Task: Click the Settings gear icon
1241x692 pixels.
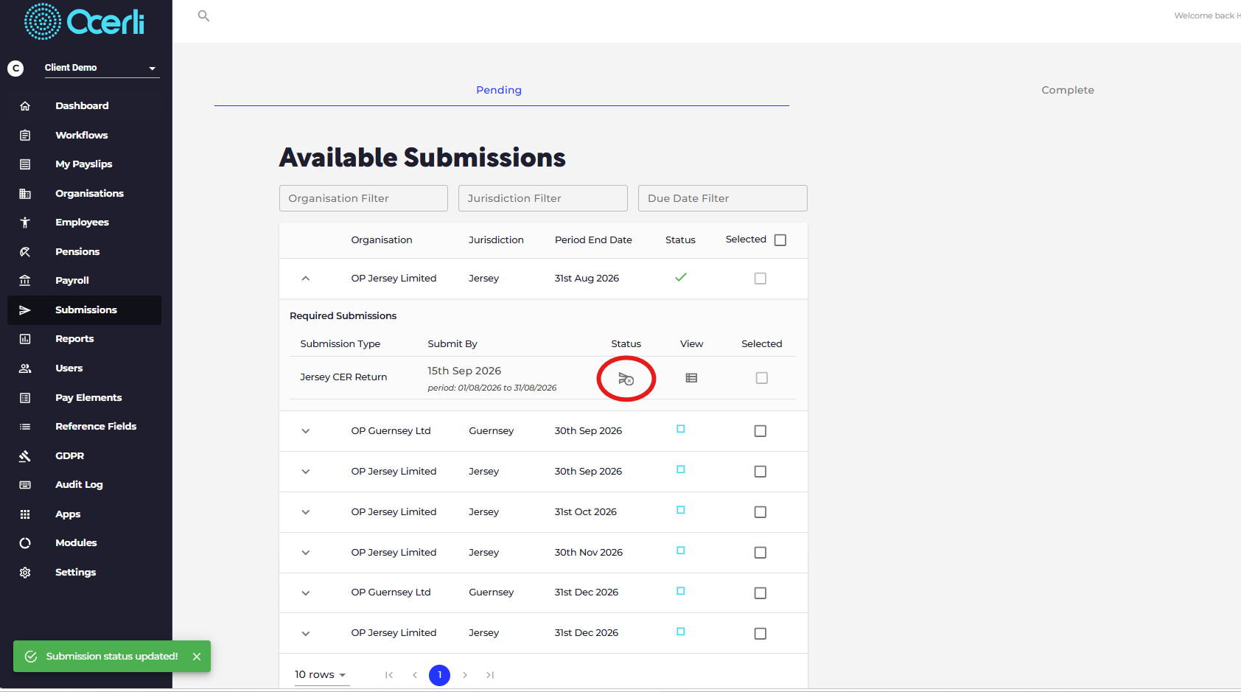Action: pos(25,573)
